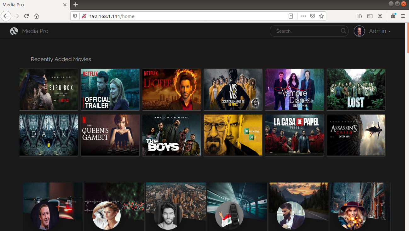Select the Lucifer movie thumbnail
This screenshot has height=231, width=409.
tap(171, 89)
